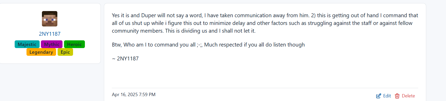Select the orange Legendary rank badge

(x=41, y=52)
